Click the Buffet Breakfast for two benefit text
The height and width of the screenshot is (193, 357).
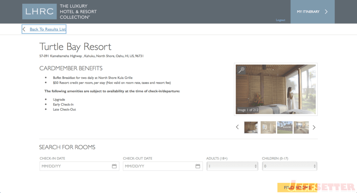click(93, 78)
